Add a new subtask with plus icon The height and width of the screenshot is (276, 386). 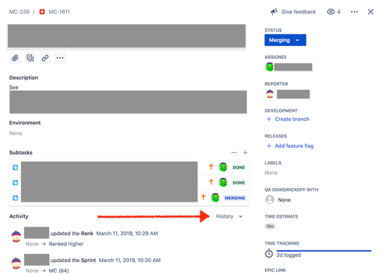coord(245,153)
